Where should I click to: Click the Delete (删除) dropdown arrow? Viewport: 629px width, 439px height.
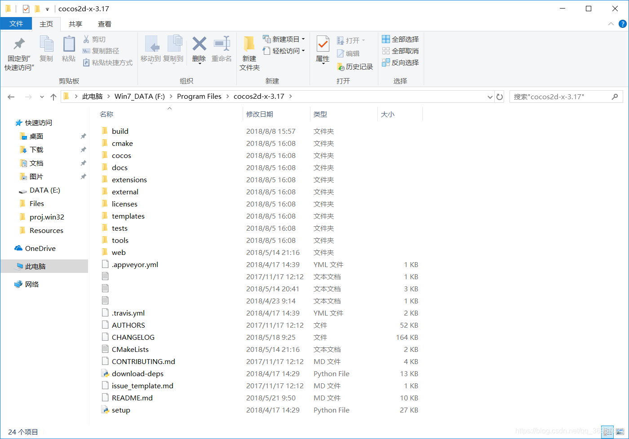[199, 64]
